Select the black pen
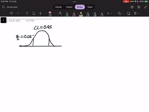 (60, 14)
